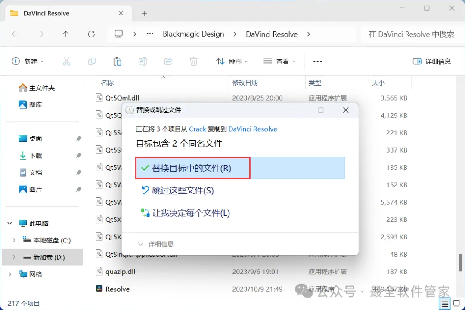Unpin 图片 using its pin icon

pyautogui.click(x=78, y=190)
